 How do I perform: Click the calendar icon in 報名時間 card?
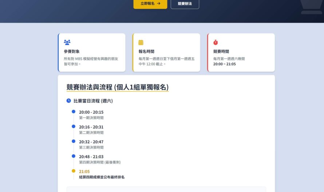(141, 42)
